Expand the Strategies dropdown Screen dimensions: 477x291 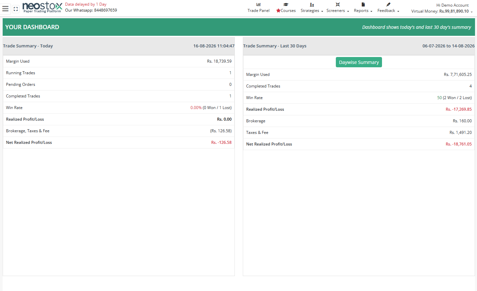point(312,11)
